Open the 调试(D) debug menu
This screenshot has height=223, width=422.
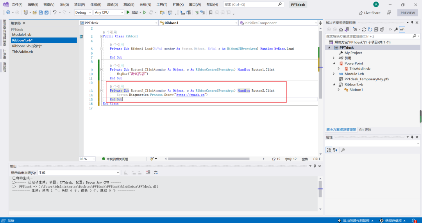point(112,5)
